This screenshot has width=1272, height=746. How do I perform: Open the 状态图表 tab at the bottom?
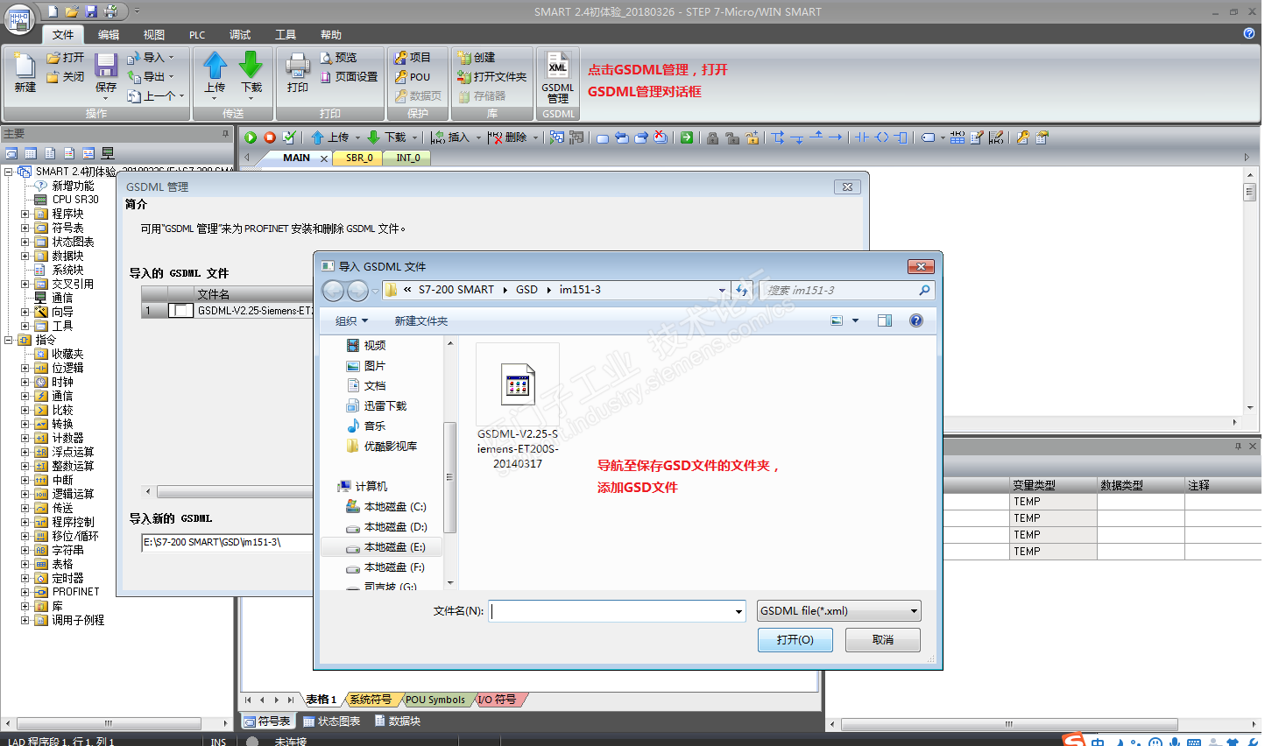tap(332, 721)
